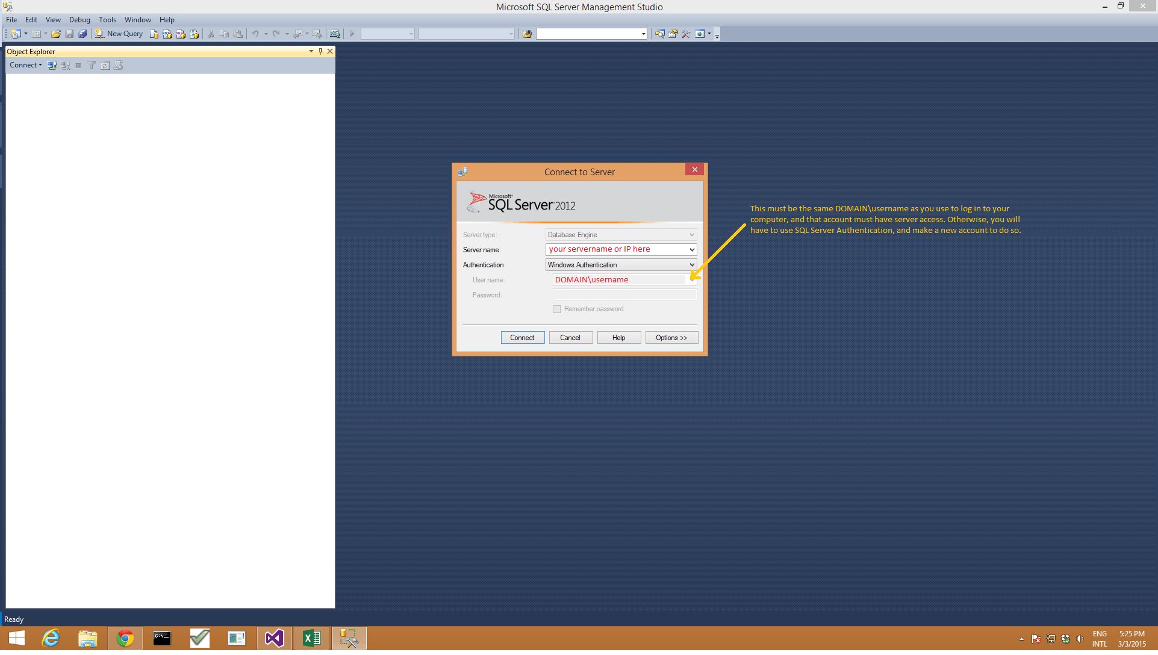Open Command Prompt from the taskbar

click(x=162, y=638)
